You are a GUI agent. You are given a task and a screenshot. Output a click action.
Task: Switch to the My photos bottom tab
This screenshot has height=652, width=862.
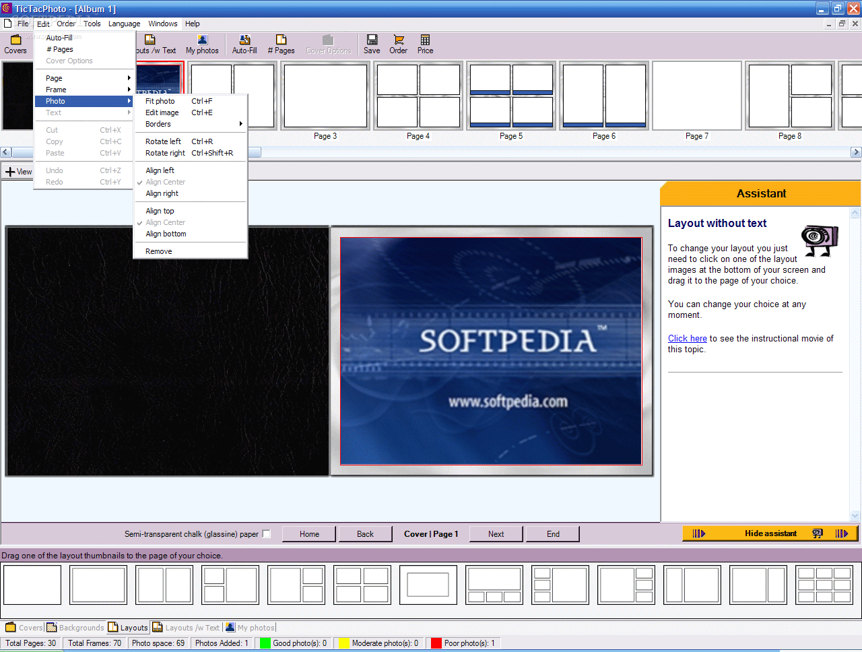pos(251,628)
